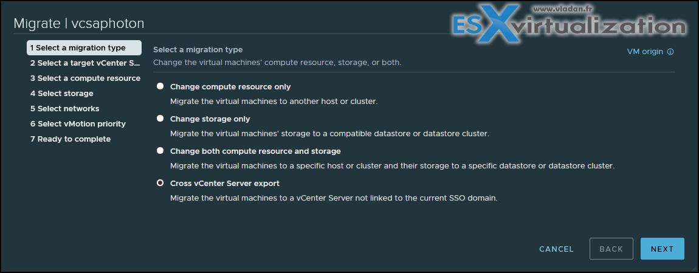Open step 1 Select a migration type

84,48
